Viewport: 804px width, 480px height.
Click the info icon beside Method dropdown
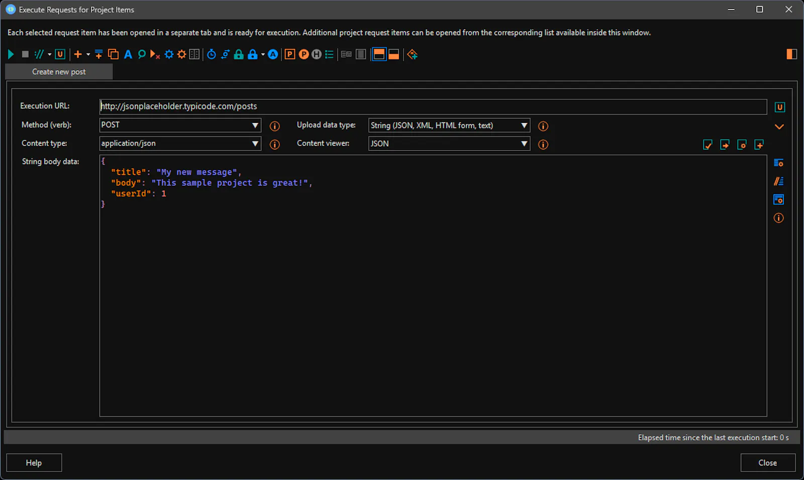[x=274, y=126]
